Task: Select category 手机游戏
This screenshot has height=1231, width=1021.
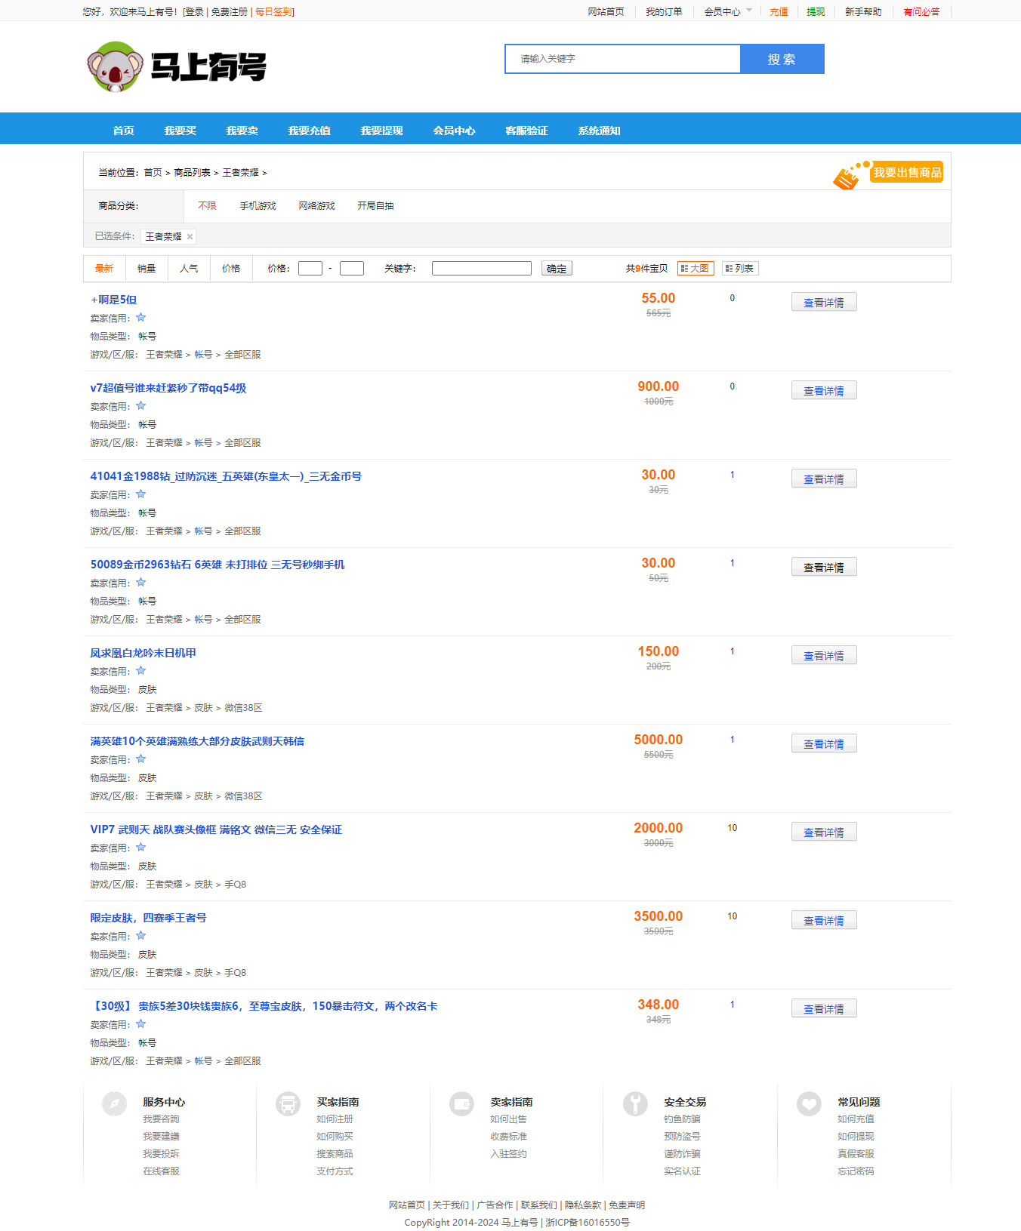Action: pyautogui.click(x=258, y=206)
